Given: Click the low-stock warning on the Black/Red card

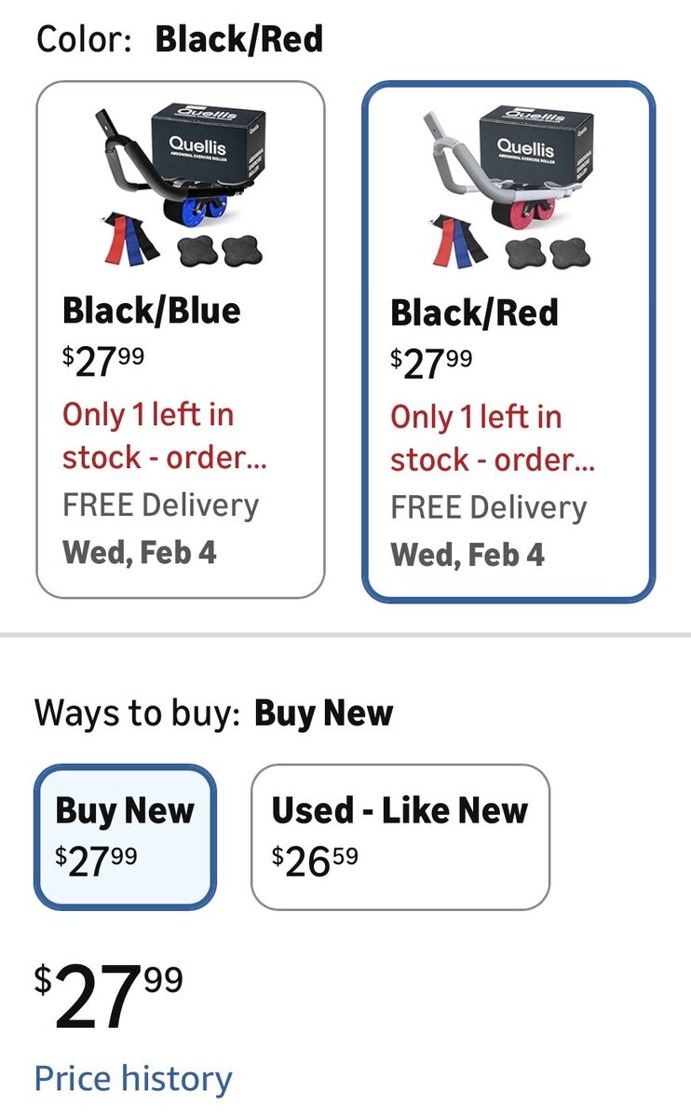Looking at the screenshot, I should click(492, 438).
